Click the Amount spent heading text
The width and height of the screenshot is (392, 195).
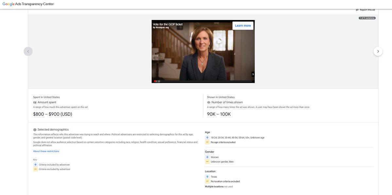coord(47,102)
